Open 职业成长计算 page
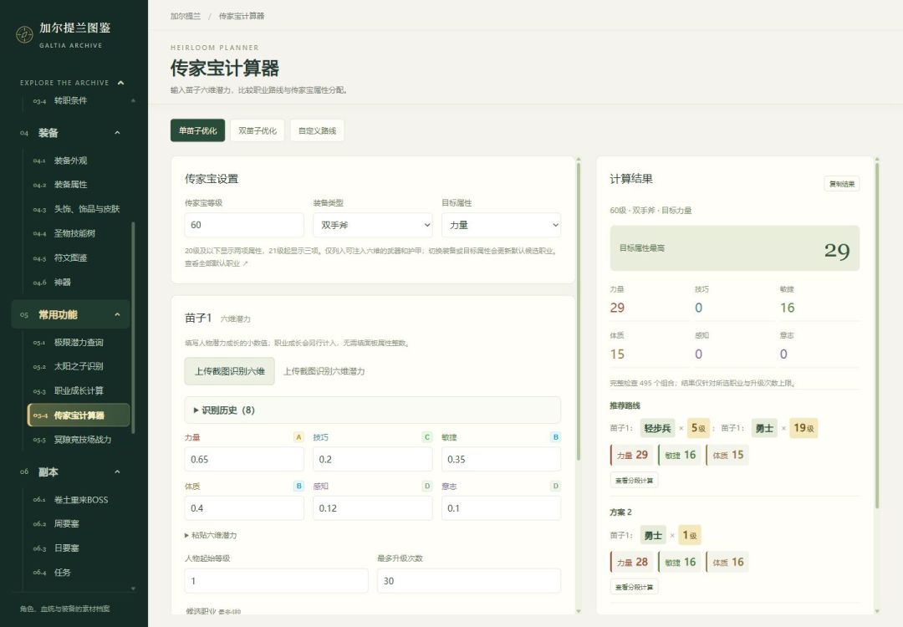Viewport: 903px width, 627px height. [x=79, y=391]
